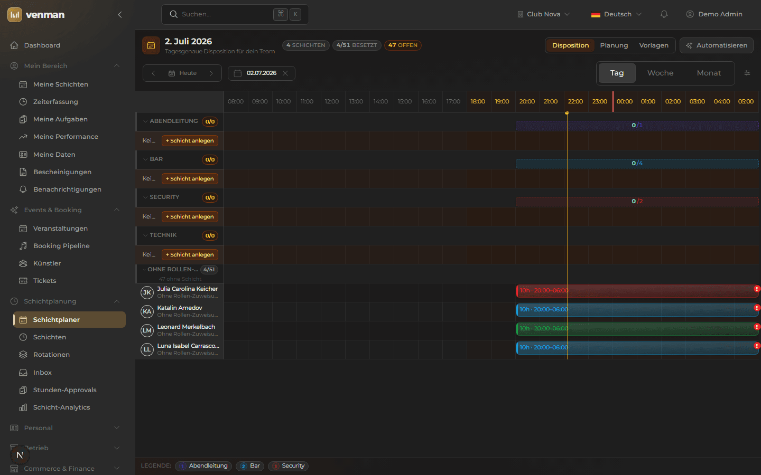This screenshot has height=475, width=761.
Task: Collapse Mein Bereich section
Action: (x=117, y=66)
